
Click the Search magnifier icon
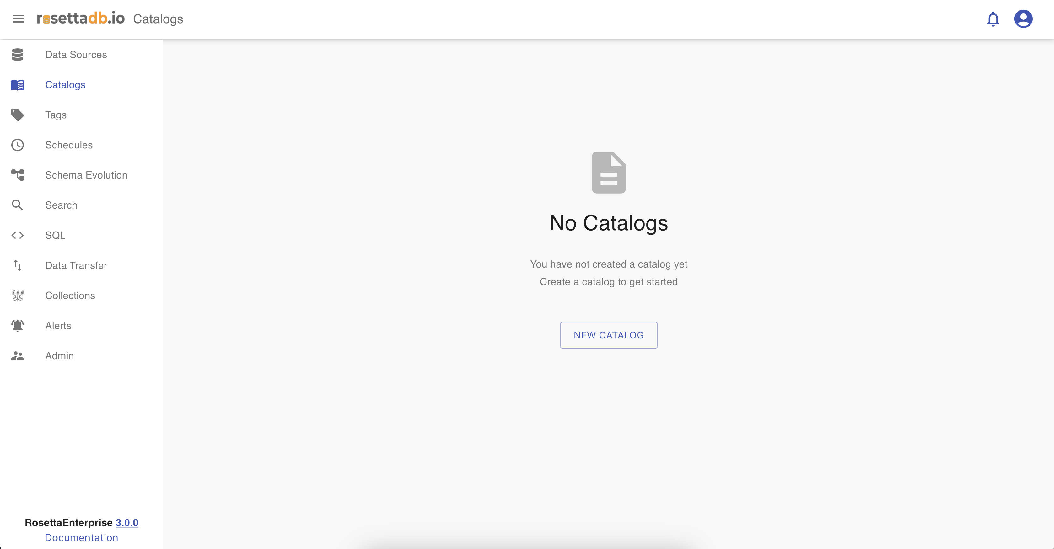(x=18, y=205)
